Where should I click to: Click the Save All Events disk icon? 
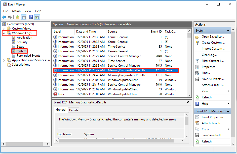198,79
